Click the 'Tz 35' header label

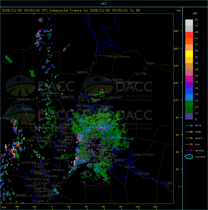tap(135, 10)
